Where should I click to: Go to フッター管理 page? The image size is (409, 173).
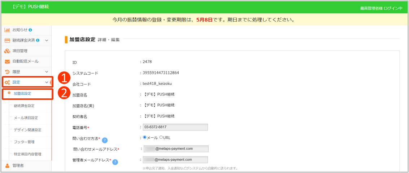tap(24, 142)
